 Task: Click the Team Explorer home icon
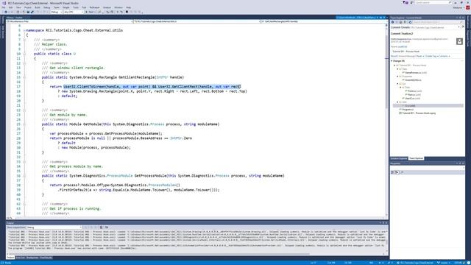point(400,22)
